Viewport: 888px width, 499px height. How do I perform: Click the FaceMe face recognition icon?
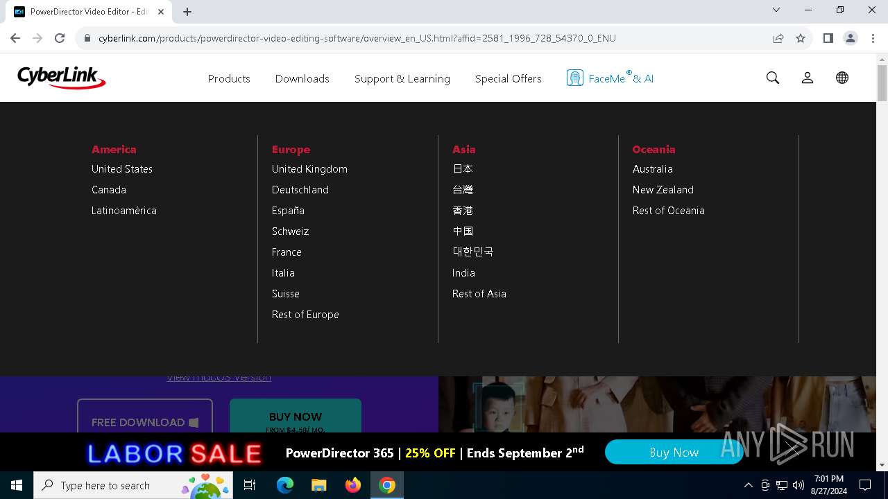click(x=574, y=78)
